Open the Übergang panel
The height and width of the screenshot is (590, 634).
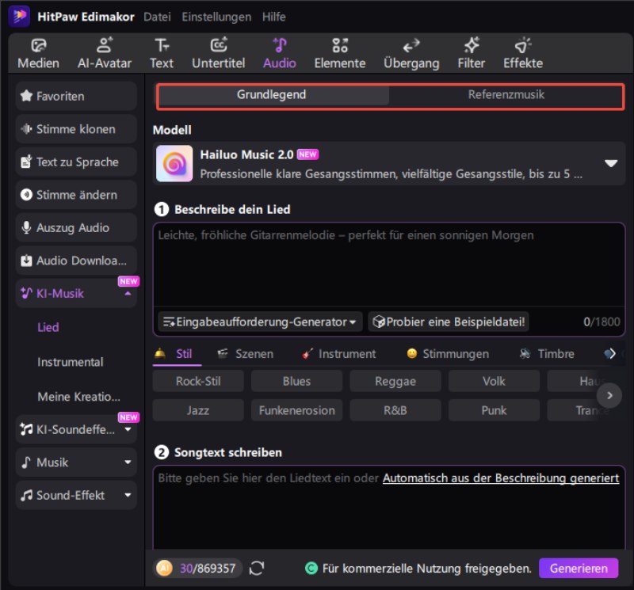pyautogui.click(x=411, y=53)
